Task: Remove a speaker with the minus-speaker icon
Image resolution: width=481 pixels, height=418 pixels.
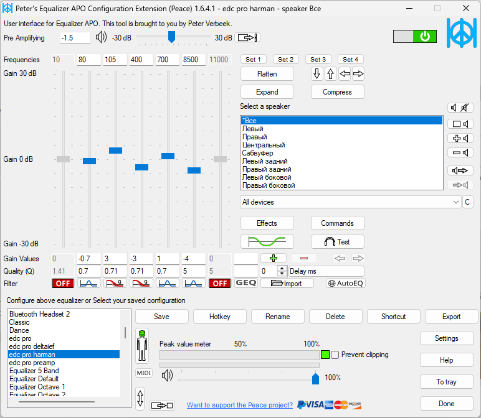Action: 460,152
